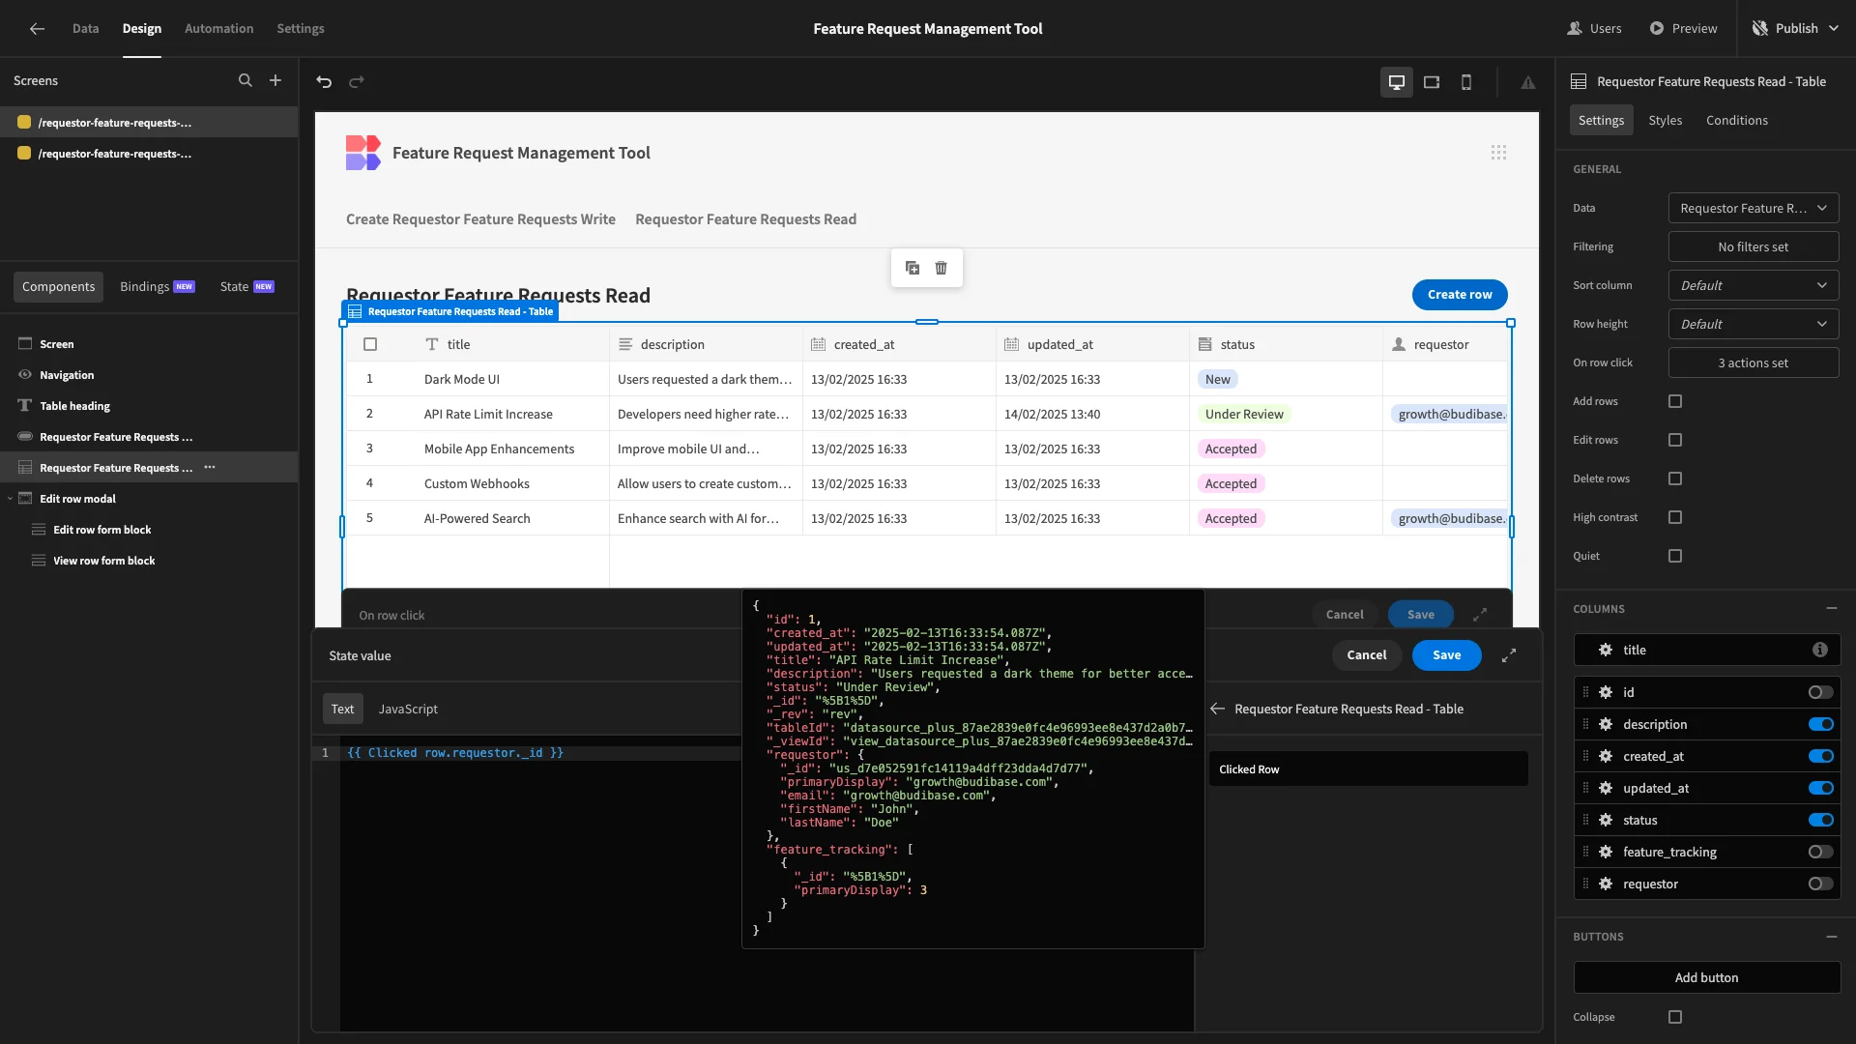Enable the High contrast checkbox
The height and width of the screenshot is (1044, 1856).
pos(1675,517)
